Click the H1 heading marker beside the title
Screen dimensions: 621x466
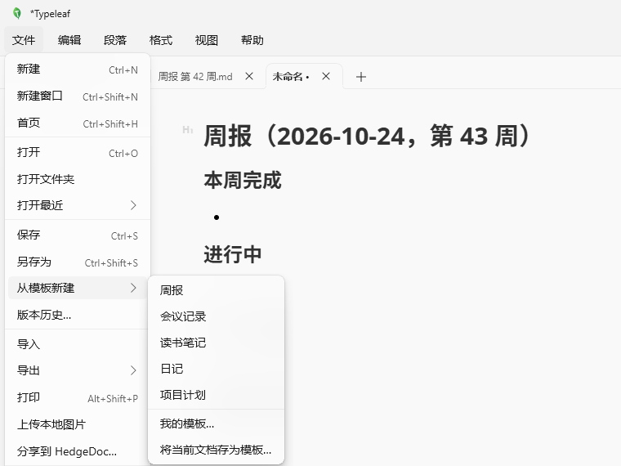click(187, 129)
